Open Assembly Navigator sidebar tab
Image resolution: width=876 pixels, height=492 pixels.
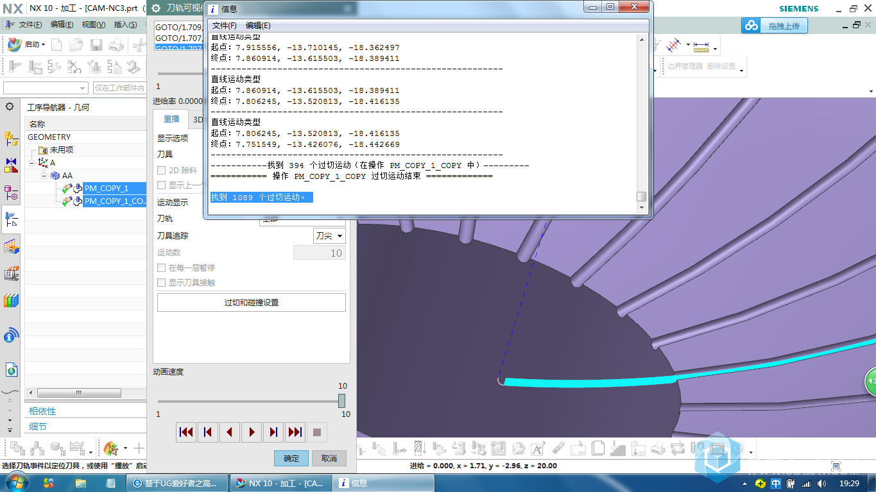(11, 137)
